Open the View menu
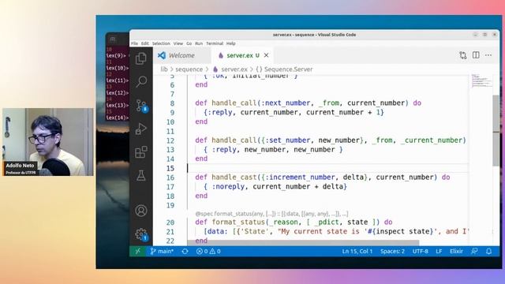 pyautogui.click(x=178, y=43)
